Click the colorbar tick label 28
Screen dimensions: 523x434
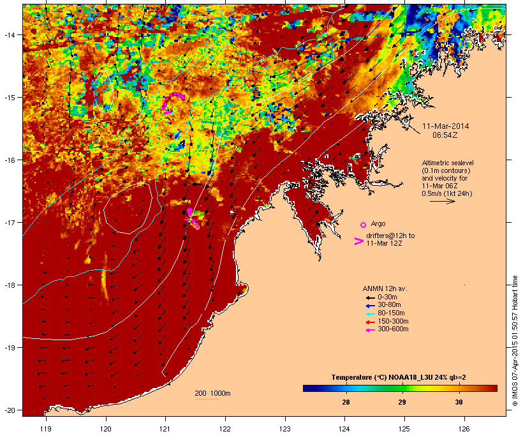[x=346, y=402]
